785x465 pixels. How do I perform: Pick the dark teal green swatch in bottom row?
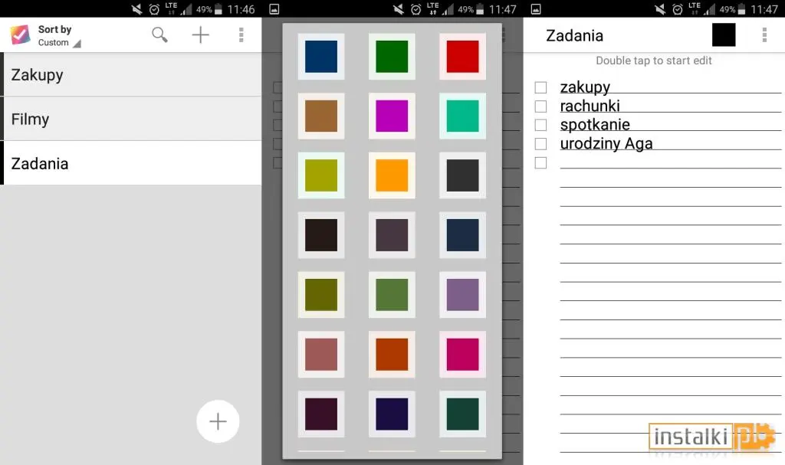462,414
